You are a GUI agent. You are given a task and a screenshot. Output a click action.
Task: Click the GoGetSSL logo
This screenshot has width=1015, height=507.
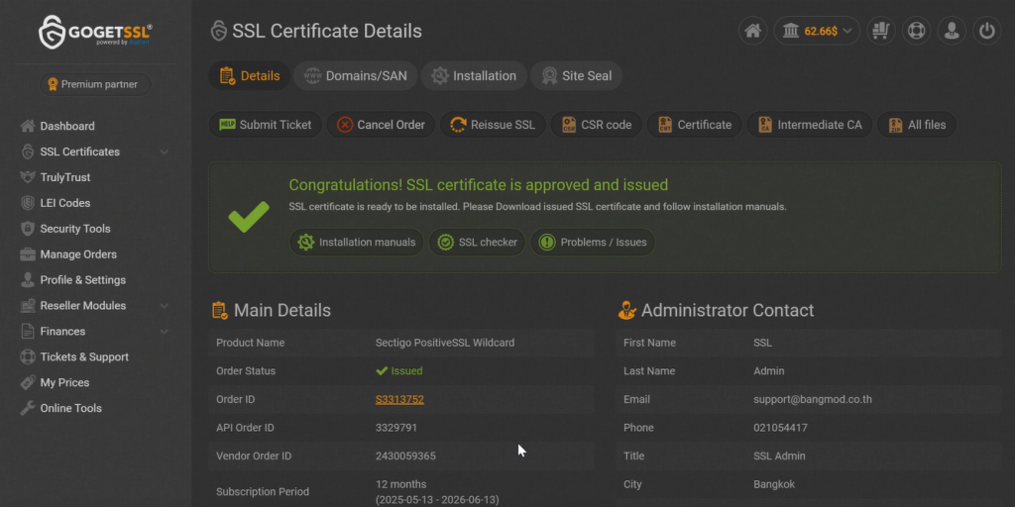95,32
